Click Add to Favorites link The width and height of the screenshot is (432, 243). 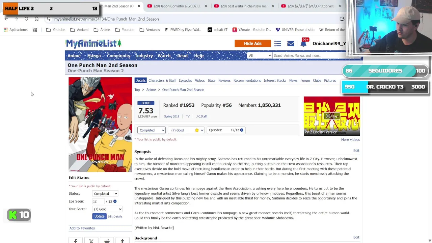[82, 228]
